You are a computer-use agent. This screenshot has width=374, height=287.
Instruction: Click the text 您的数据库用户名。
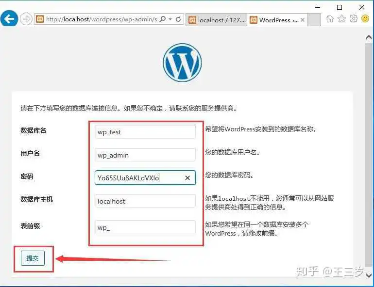(233, 152)
